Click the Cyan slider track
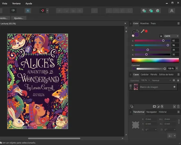Screen dimensions: 181x145 coord(152,41)
